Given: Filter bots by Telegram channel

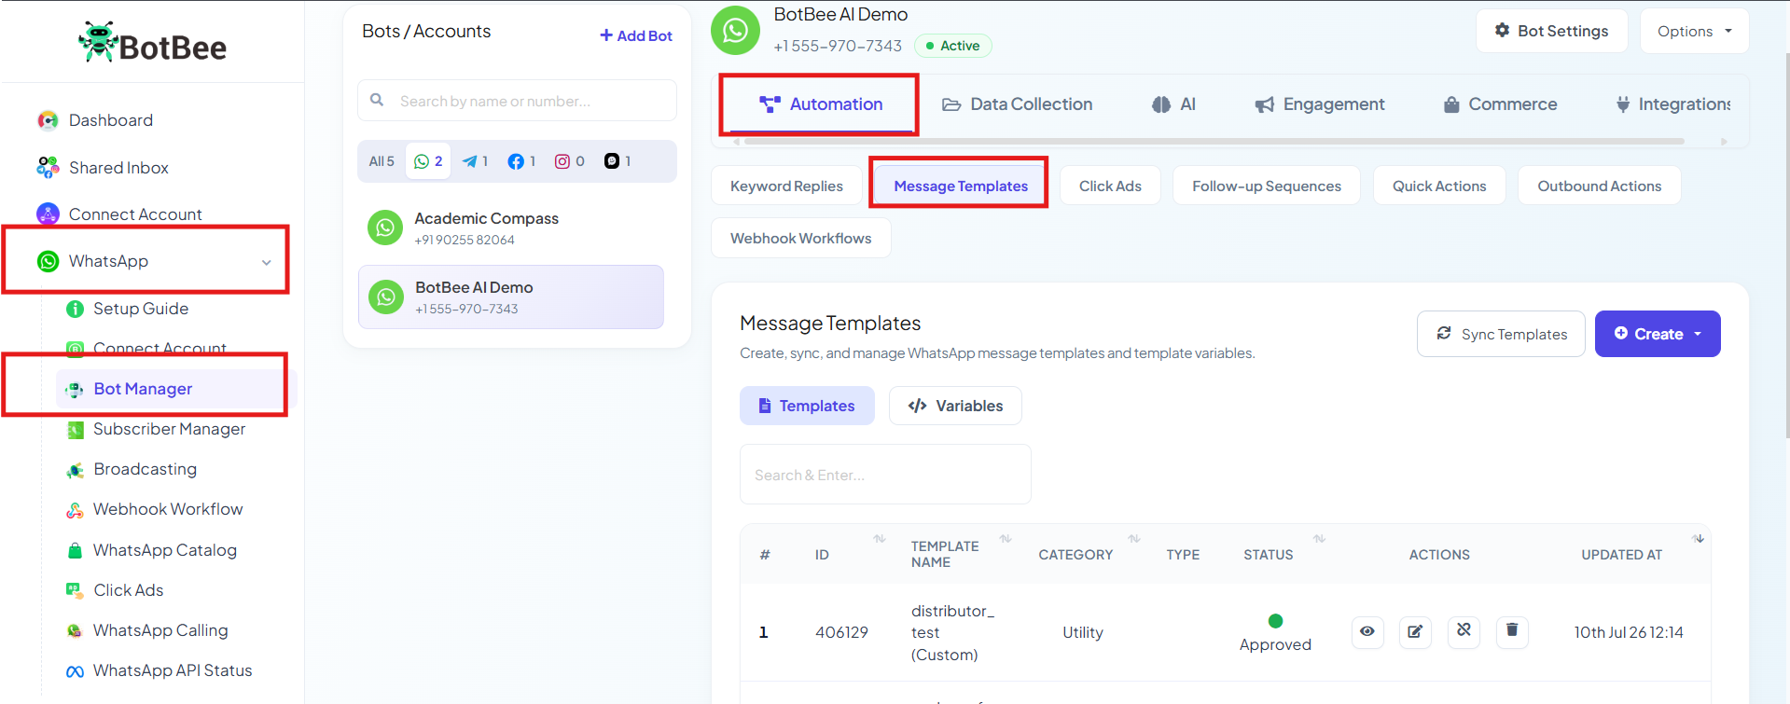Looking at the screenshot, I should click(475, 161).
